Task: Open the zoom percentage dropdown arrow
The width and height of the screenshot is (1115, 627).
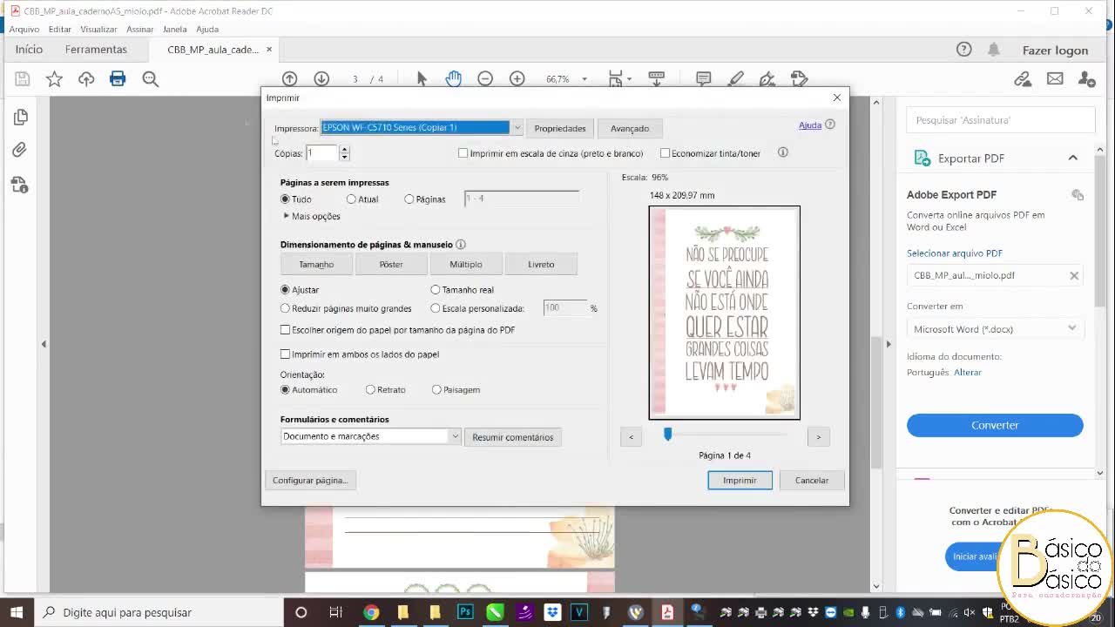Action: tap(585, 79)
